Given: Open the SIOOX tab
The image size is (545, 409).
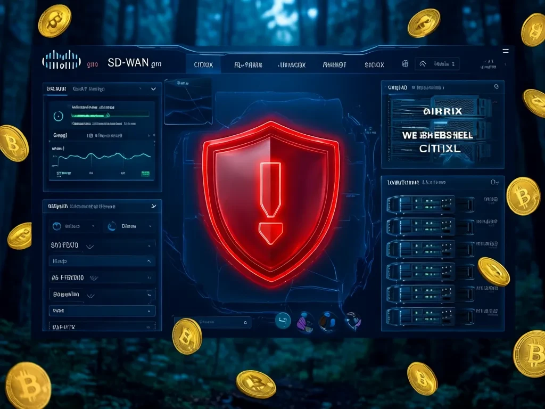Looking at the screenshot, I should [x=374, y=64].
